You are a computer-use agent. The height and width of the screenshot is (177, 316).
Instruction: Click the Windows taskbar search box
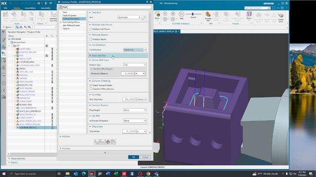32,174
